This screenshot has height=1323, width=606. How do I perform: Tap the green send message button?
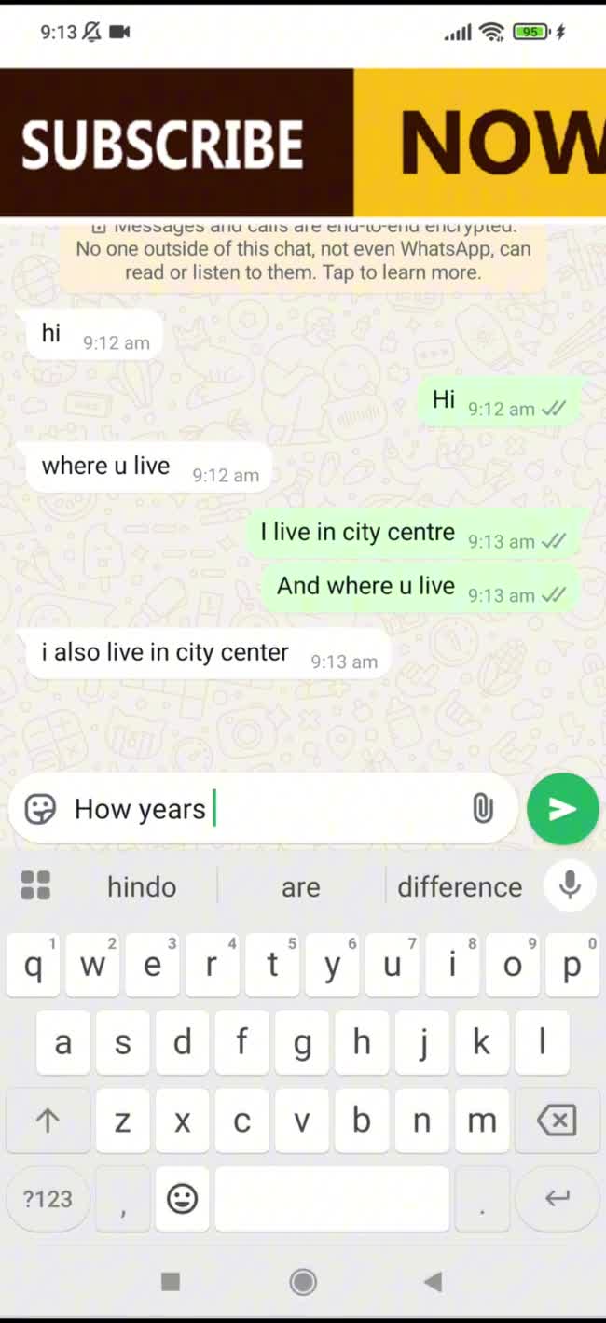562,809
